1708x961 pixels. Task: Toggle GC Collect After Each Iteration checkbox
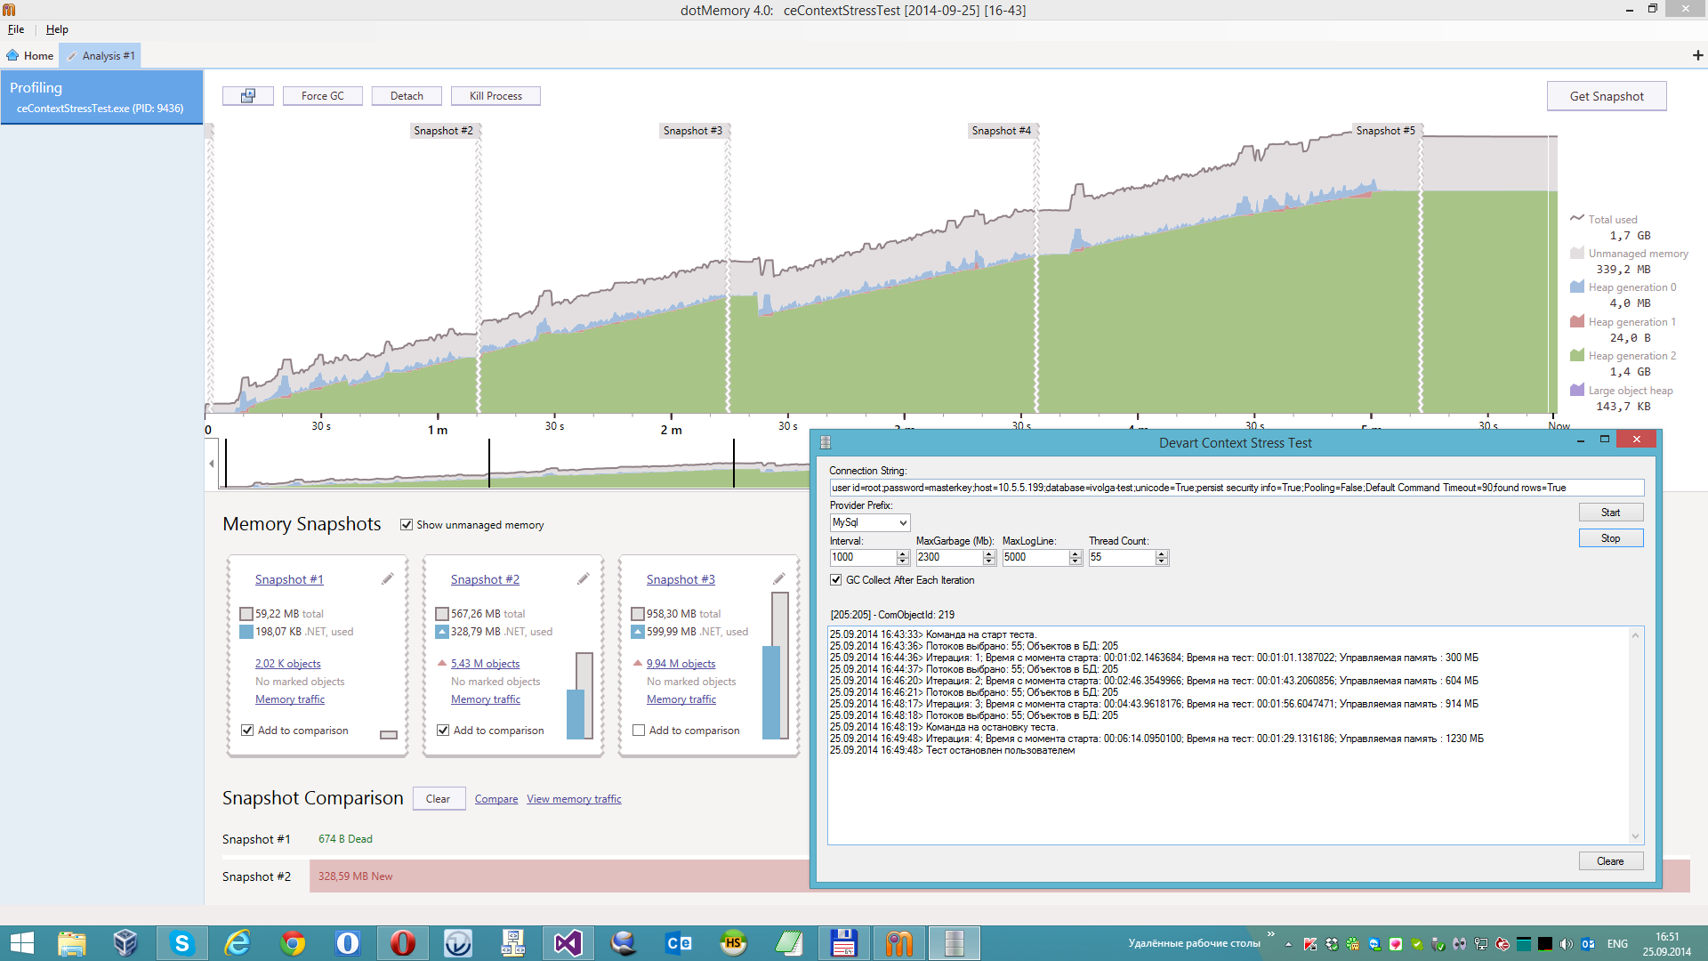pyautogui.click(x=836, y=580)
